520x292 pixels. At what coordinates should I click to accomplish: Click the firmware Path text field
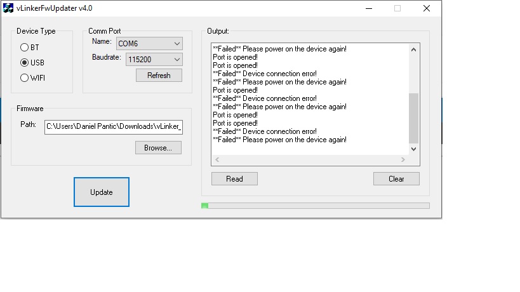113,126
